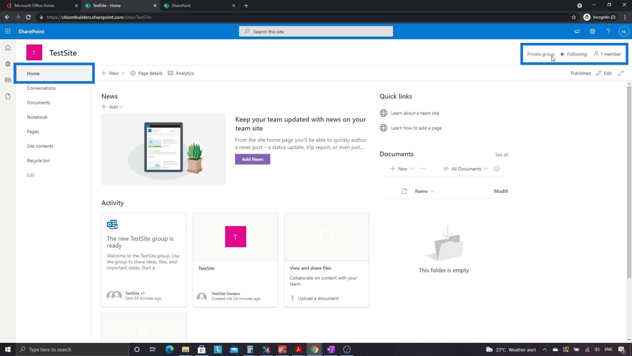Expand the News Add dropdown
The width and height of the screenshot is (632, 356).
112,107
